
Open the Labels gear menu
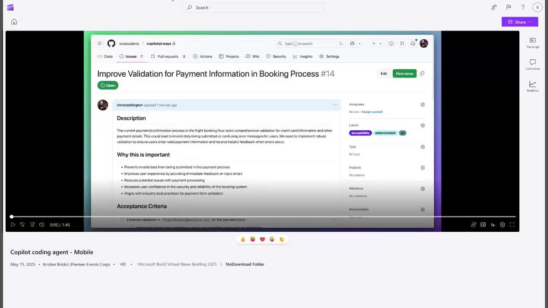[422, 125]
